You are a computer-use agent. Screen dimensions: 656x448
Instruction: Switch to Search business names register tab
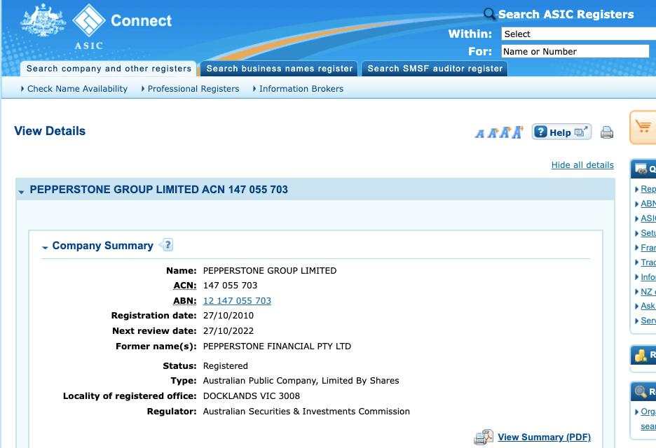279,69
